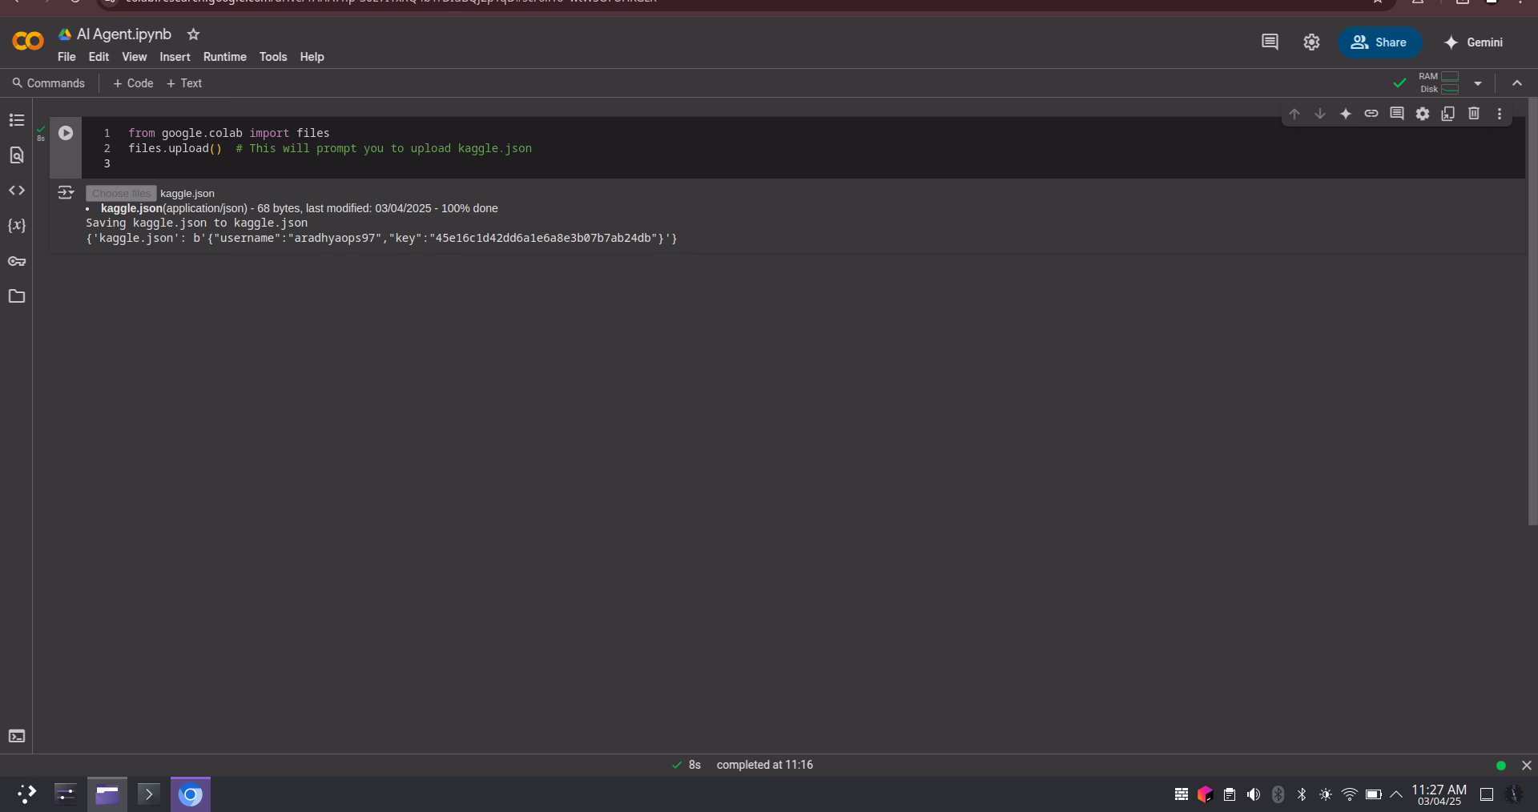Open the Tools menu
This screenshot has height=812, width=1538.
273,57
